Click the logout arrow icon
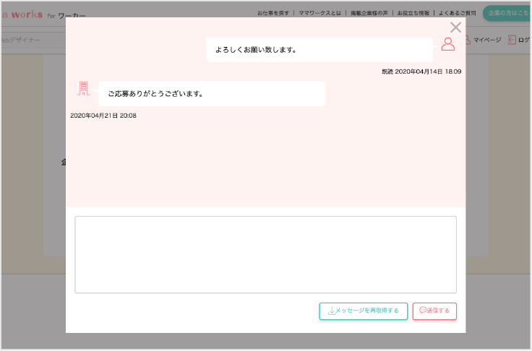 tap(512, 40)
